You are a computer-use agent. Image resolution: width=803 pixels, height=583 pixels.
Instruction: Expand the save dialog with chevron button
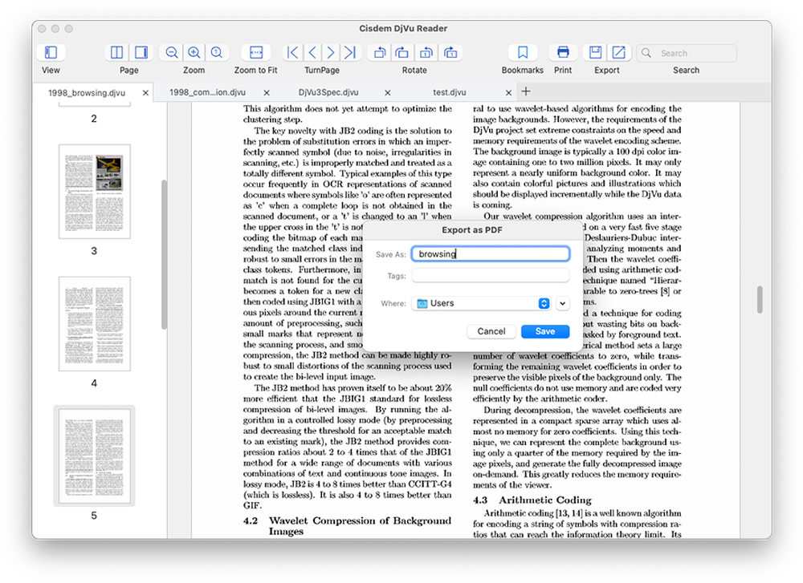pyautogui.click(x=562, y=303)
